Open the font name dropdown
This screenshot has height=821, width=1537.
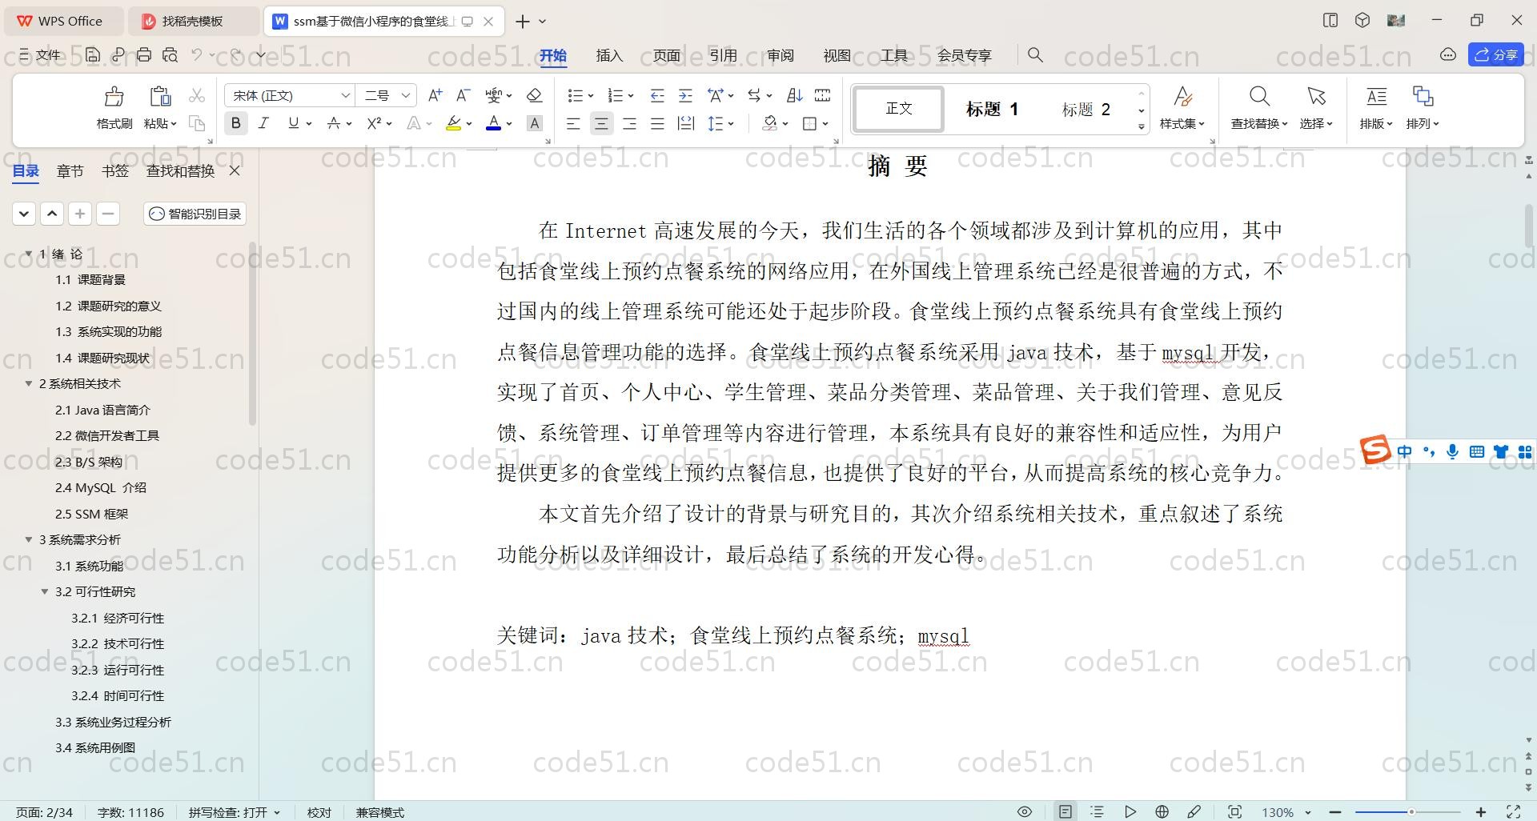click(345, 96)
